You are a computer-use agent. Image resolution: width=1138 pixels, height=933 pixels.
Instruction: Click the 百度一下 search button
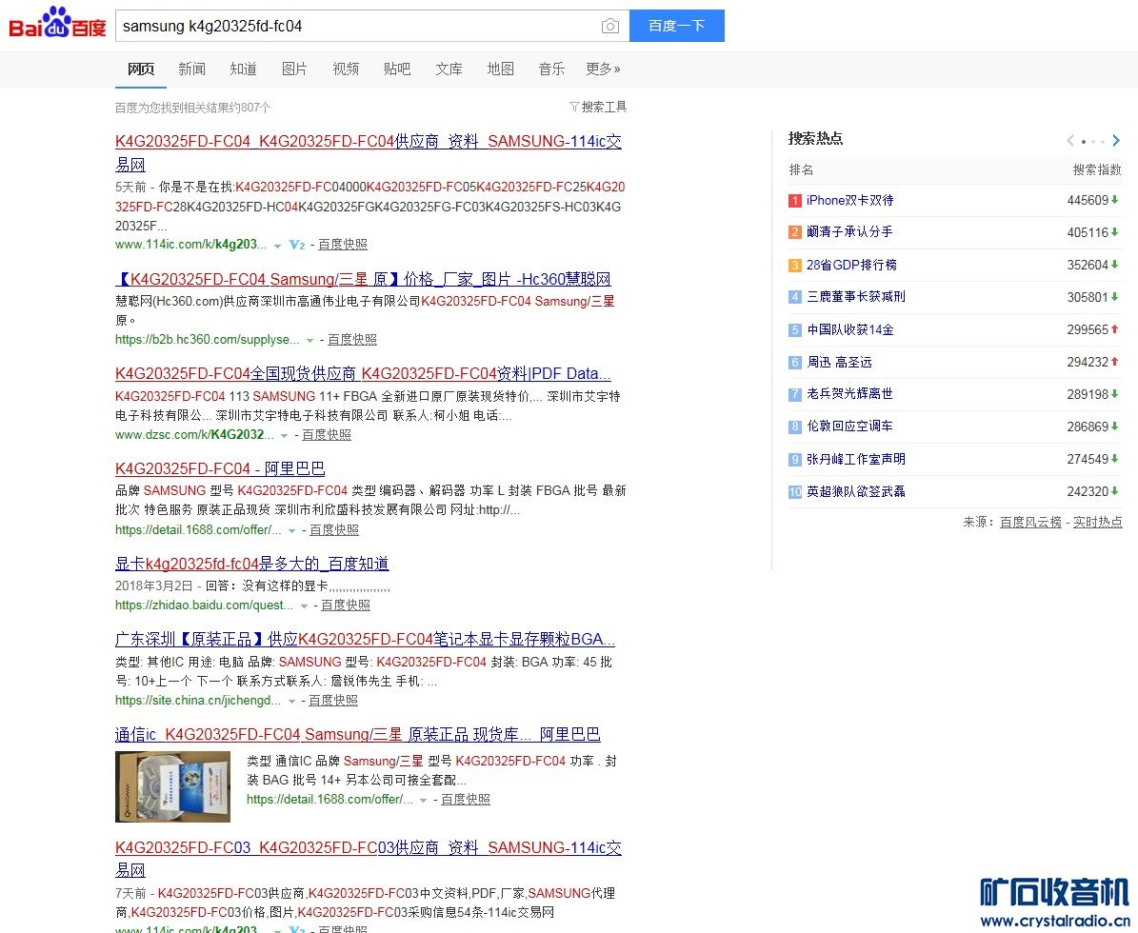[x=676, y=26]
